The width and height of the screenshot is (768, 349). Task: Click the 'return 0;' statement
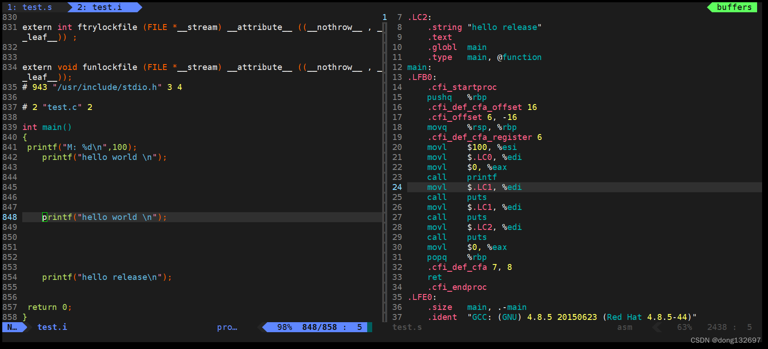pyautogui.click(x=50, y=307)
